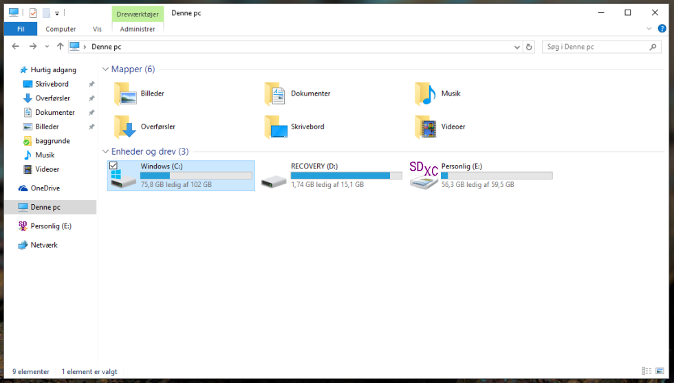Viewport: 674px width, 383px height.
Task: Collapse the Mapper (6) group
Action: [x=105, y=69]
